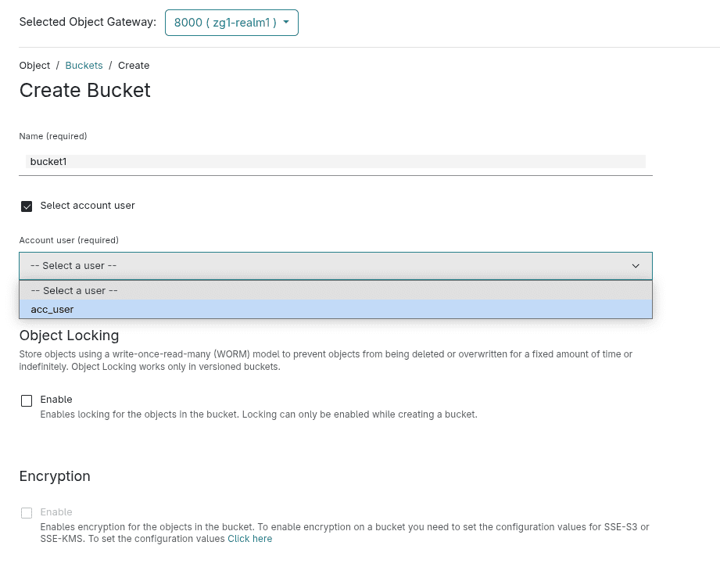
Task: Uncheck the Select account user checkbox
Action: pyautogui.click(x=27, y=206)
